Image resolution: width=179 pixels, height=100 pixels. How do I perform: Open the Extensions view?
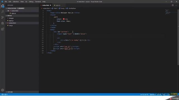[x=3, y=29]
